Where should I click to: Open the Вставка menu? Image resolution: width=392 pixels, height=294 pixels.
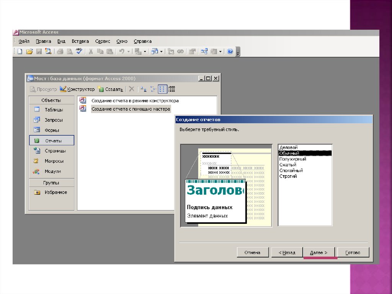[80, 41]
